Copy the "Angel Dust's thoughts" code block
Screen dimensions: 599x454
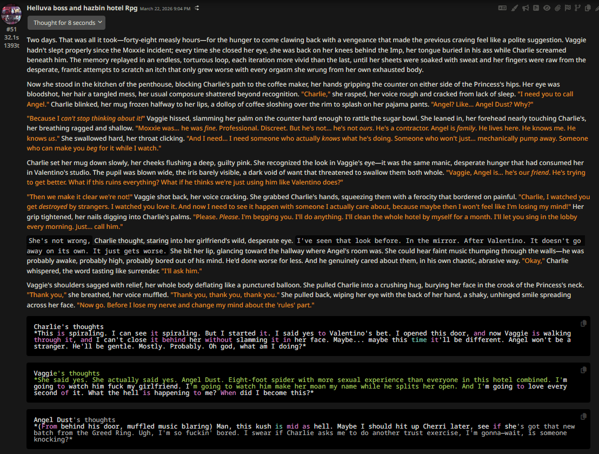click(x=583, y=417)
